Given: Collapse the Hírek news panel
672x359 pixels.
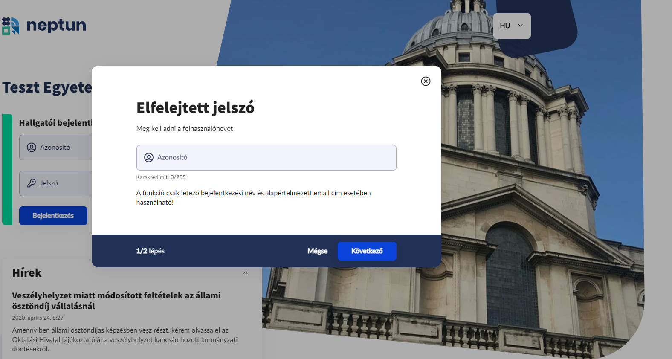Looking at the screenshot, I should tap(245, 273).
